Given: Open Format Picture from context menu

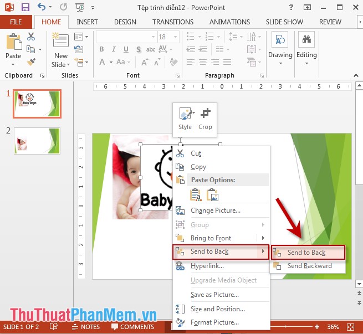Looking at the screenshot, I should (x=221, y=322).
